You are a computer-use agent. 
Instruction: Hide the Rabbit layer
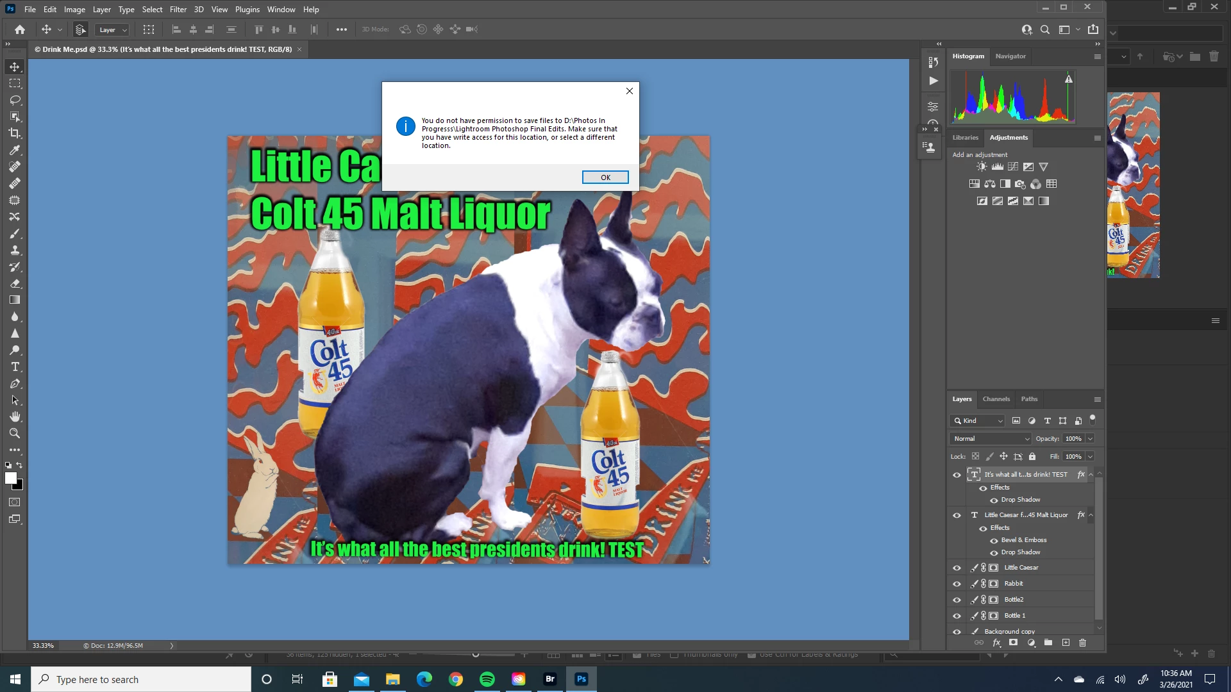(957, 584)
